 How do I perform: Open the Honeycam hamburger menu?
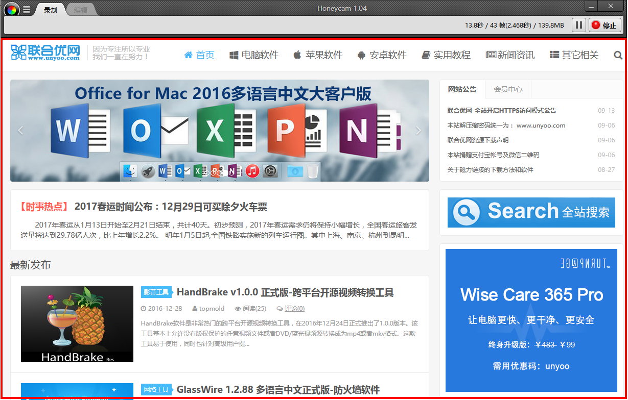pos(27,10)
